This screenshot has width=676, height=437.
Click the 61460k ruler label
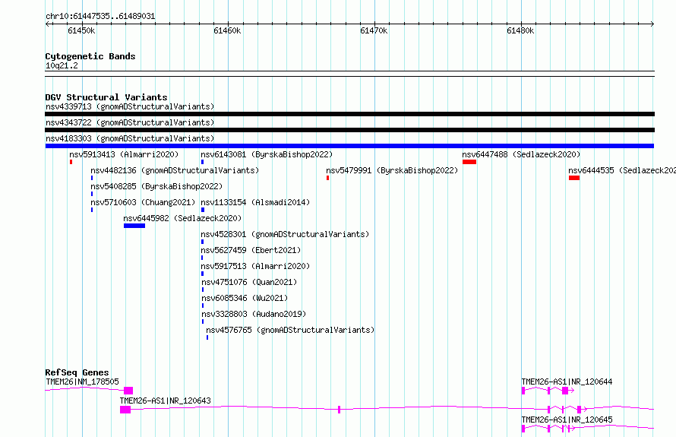[227, 30]
